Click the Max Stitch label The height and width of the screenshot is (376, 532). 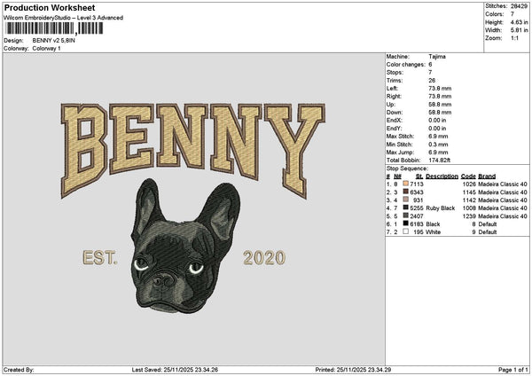coord(401,136)
